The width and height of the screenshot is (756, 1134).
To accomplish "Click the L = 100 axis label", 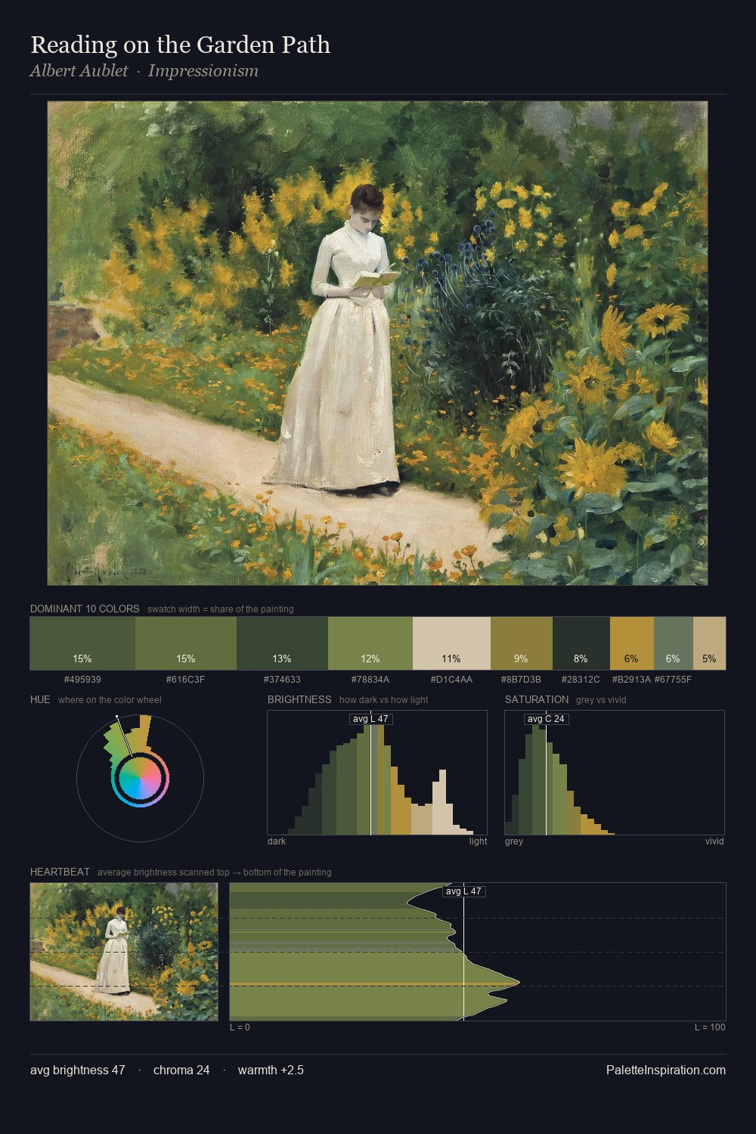I will click(x=710, y=1027).
